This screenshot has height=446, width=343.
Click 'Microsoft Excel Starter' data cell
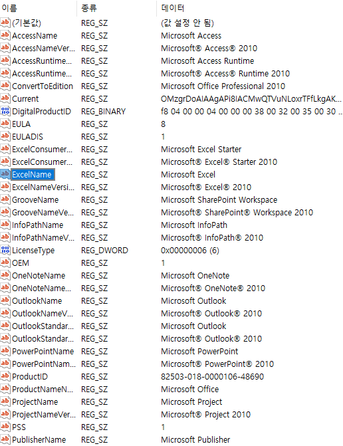coord(201,149)
